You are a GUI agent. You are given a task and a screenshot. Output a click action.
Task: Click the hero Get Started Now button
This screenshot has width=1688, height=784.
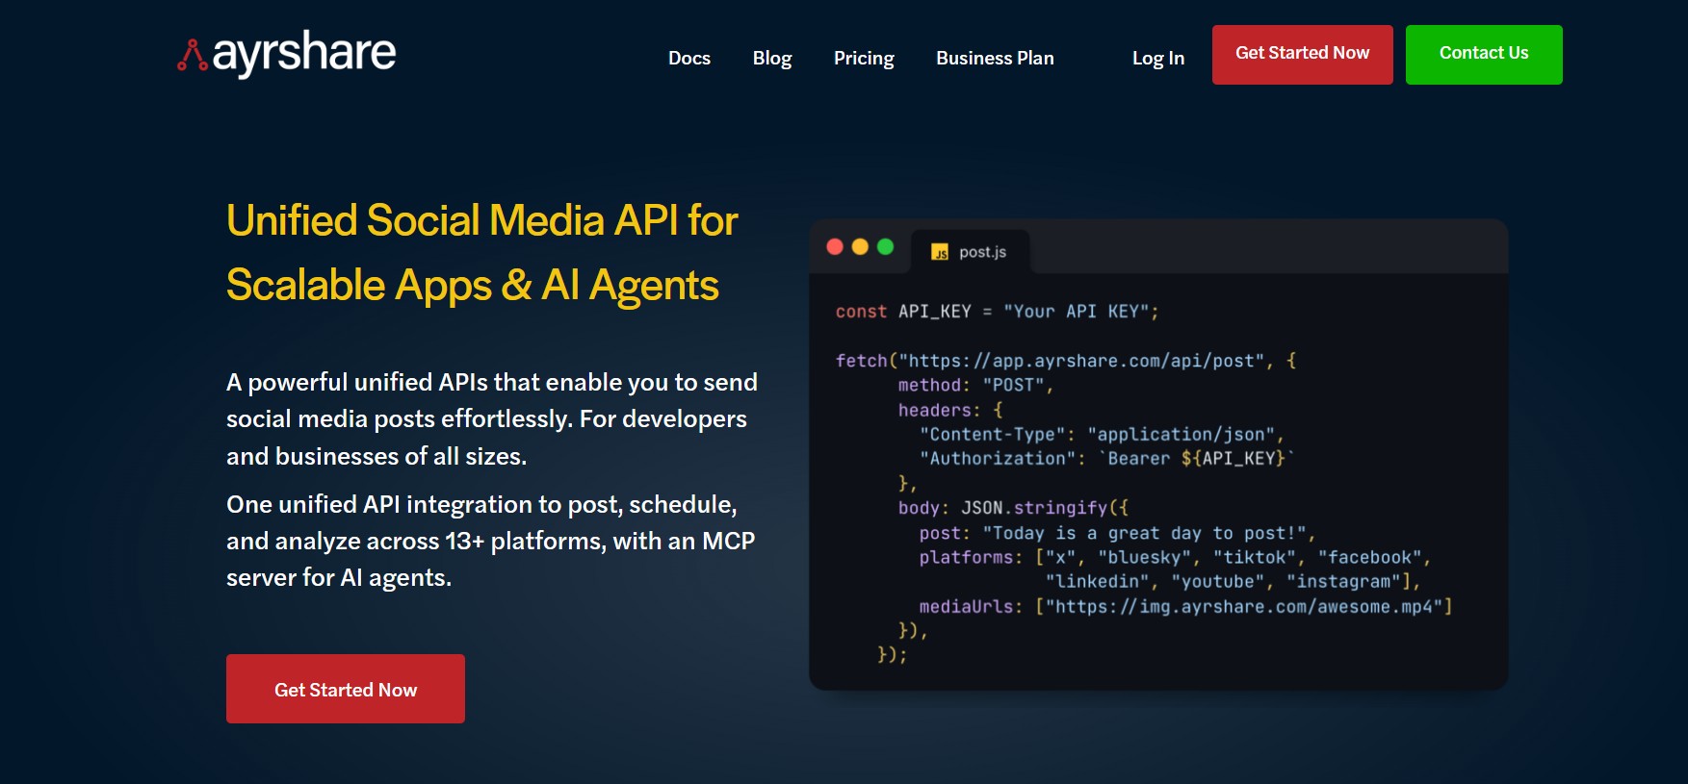click(346, 689)
